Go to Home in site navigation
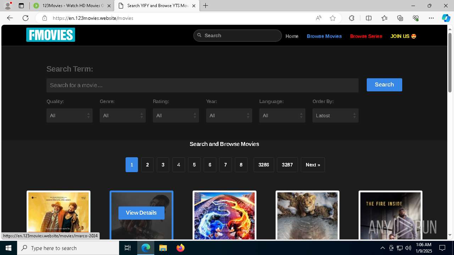Image resolution: width=454 pixels, height=255 pixels. tap(292, 36)
